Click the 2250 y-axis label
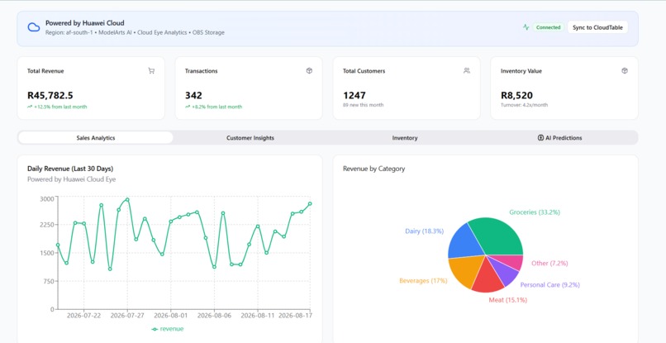Image resolution: width=666 pixels, height=343 pixels. point(47,225)
